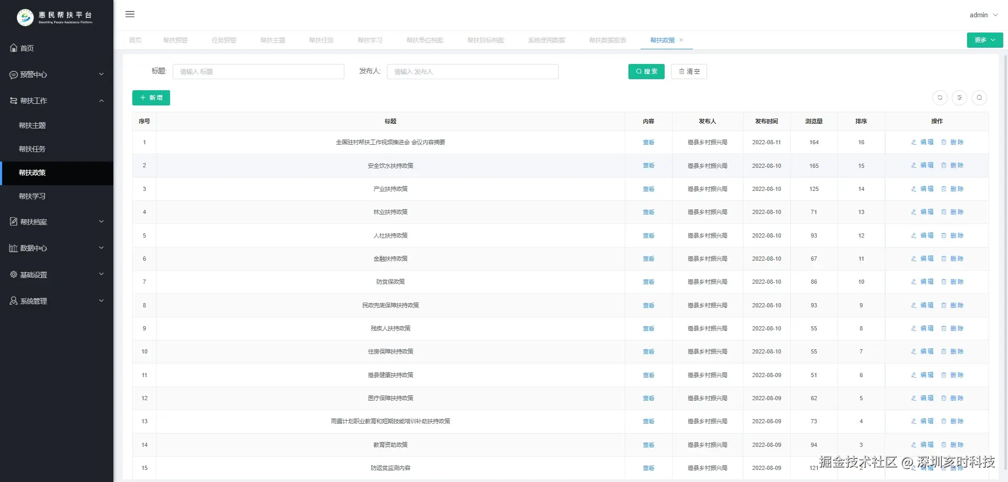The width and height of the screenshot is (1008, 482).
Task: Expand the 预警中心 sidebar menu
Action: pyautogui.click(x=57, y=74)
